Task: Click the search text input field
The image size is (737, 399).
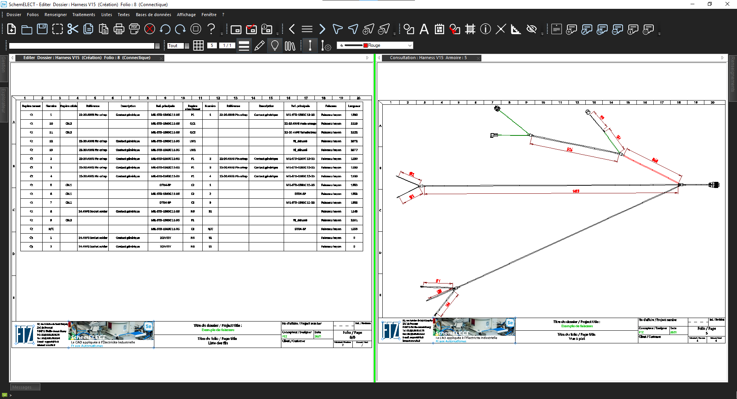Action: point(82,46)
